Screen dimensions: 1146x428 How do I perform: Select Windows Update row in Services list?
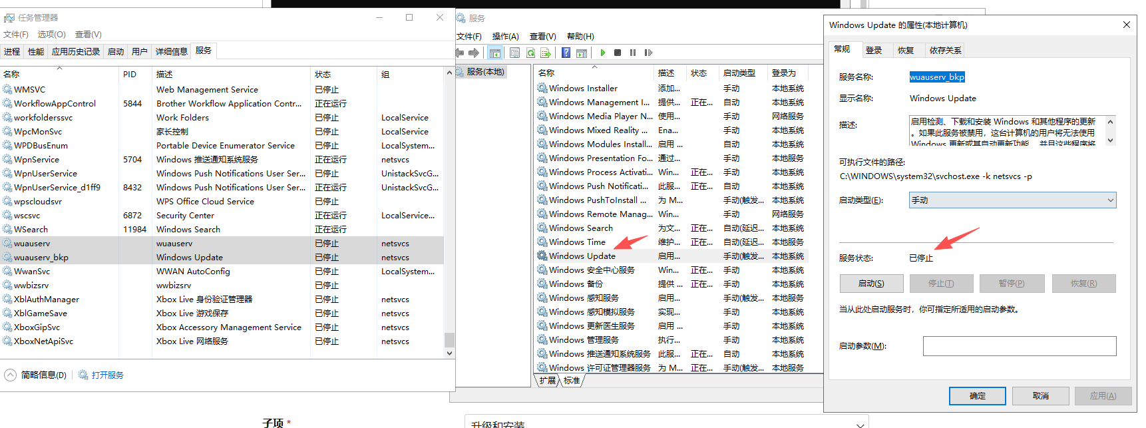pyautogui.click(x=672, y=256)
